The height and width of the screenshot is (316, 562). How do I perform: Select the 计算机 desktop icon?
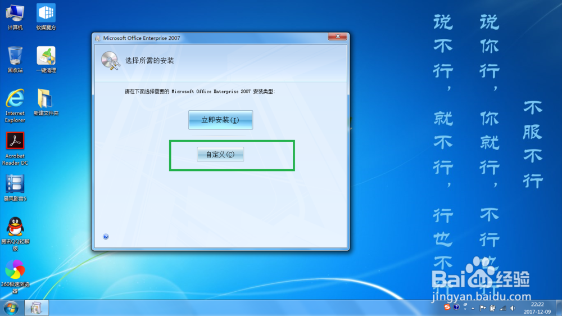15,17
